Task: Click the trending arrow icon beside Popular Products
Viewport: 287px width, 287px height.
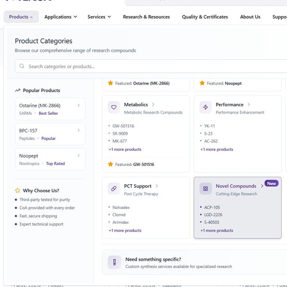Action: coord(18,90)
